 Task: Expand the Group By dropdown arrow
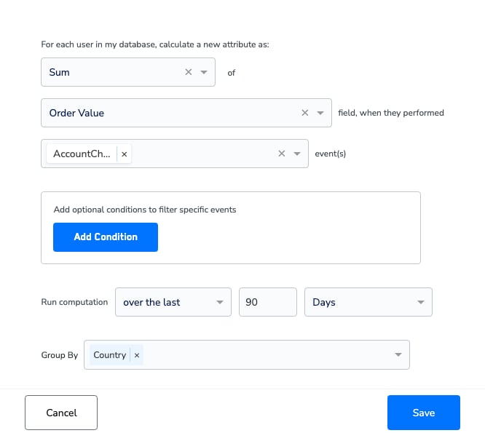coord(398,354)
